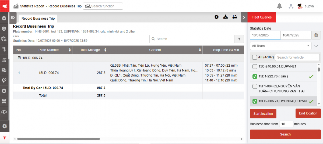Viewport: 323px width, 144px height.
Task: Collapse the 15LD- 006.74 group row
Action: 19,58
